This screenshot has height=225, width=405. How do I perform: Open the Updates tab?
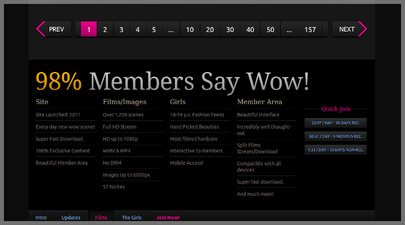[x=71, y=218]
